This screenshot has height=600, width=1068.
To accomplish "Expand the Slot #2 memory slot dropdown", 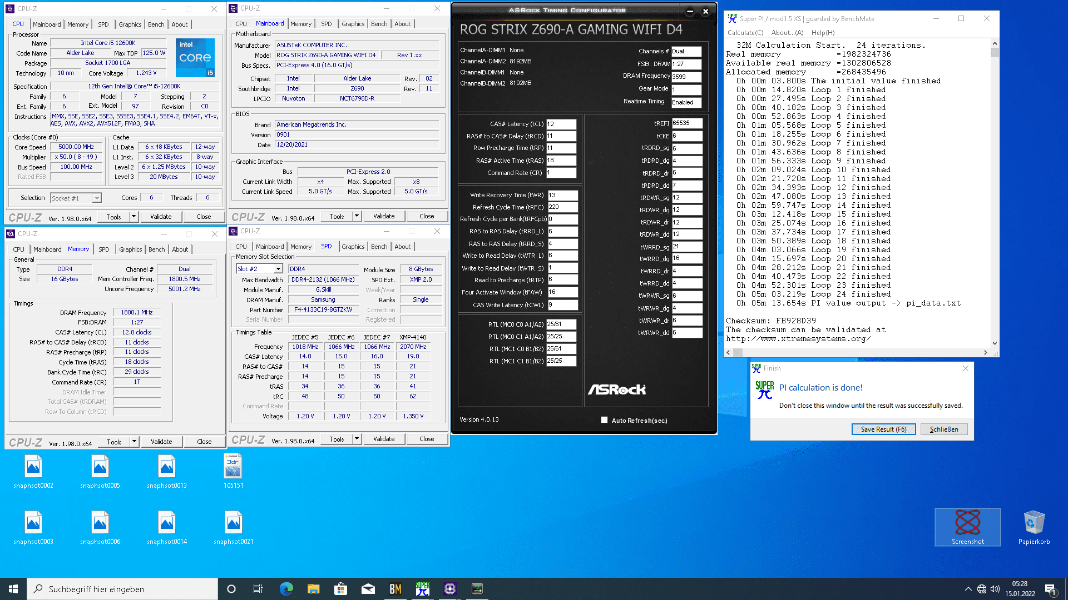I will point(278,269).
